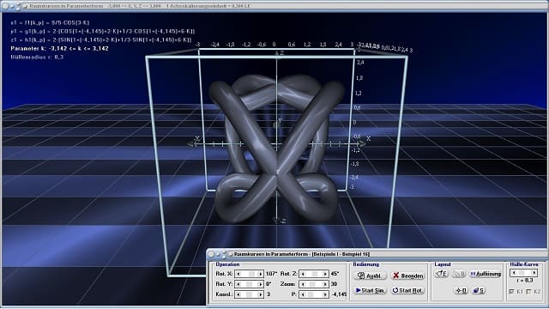This screenshot has width=549, height=309.
Task: Click the Rot. Z slider track
Action: point(314,274)
